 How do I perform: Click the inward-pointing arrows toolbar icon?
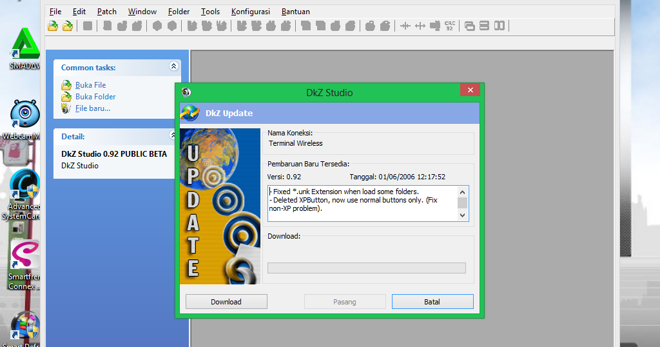tap(405, 26)
